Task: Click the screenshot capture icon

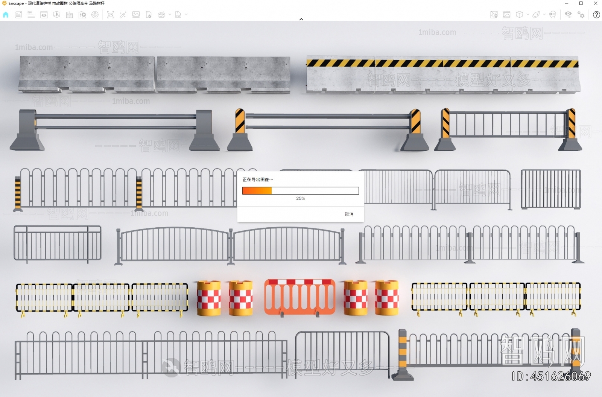Action: pyautogui.click(x=110, y=15)
